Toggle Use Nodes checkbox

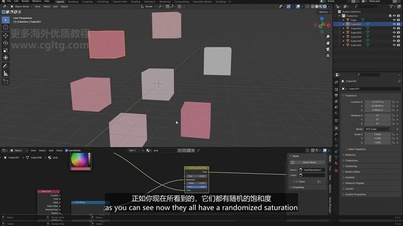(67, 151)
